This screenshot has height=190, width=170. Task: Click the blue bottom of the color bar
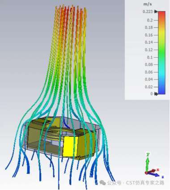(x=161, y=90)
